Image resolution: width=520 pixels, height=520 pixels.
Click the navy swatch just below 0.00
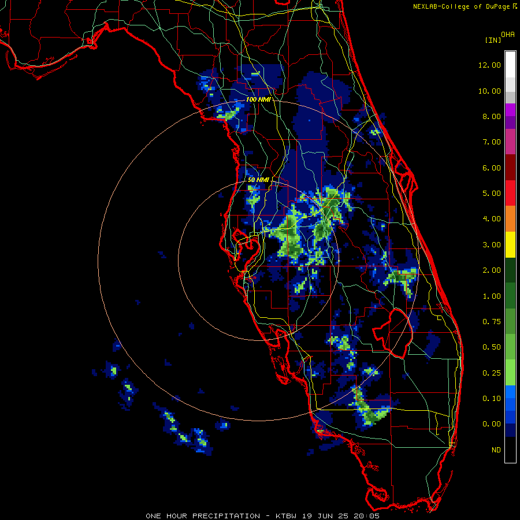[x=510, y=430]
